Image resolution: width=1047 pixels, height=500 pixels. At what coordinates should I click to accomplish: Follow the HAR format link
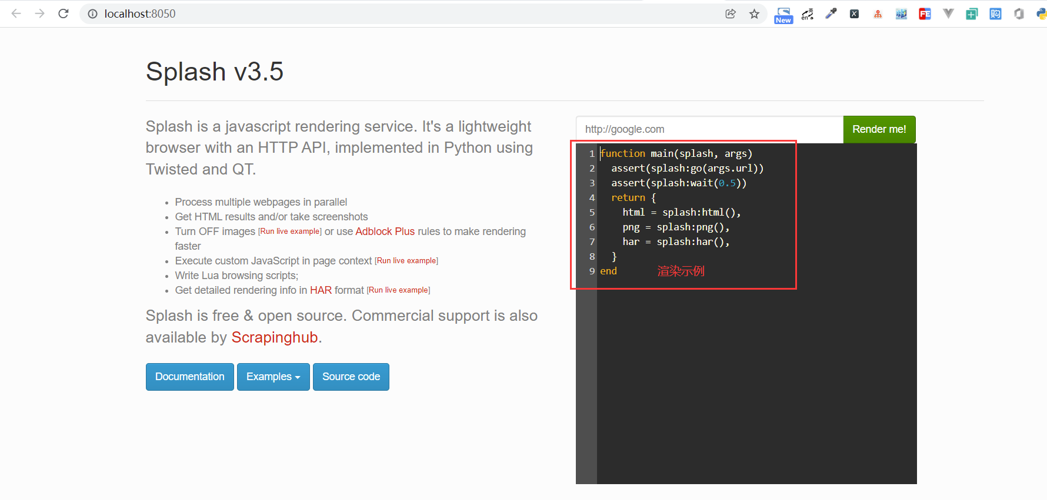coord(321,290)
